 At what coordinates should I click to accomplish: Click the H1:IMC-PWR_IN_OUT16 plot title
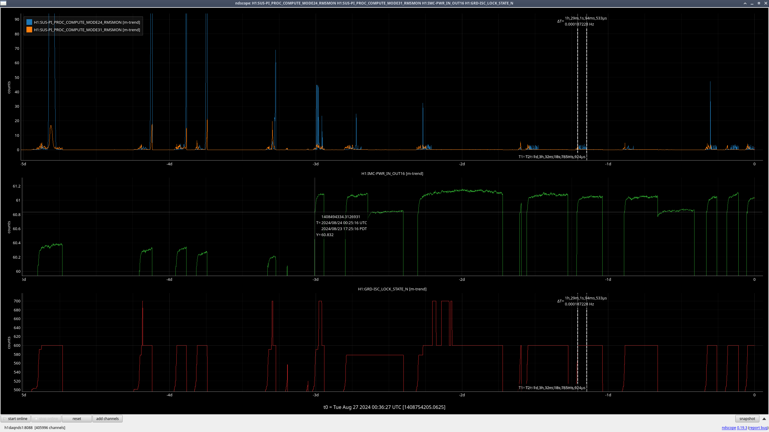[x=392, y=173]
